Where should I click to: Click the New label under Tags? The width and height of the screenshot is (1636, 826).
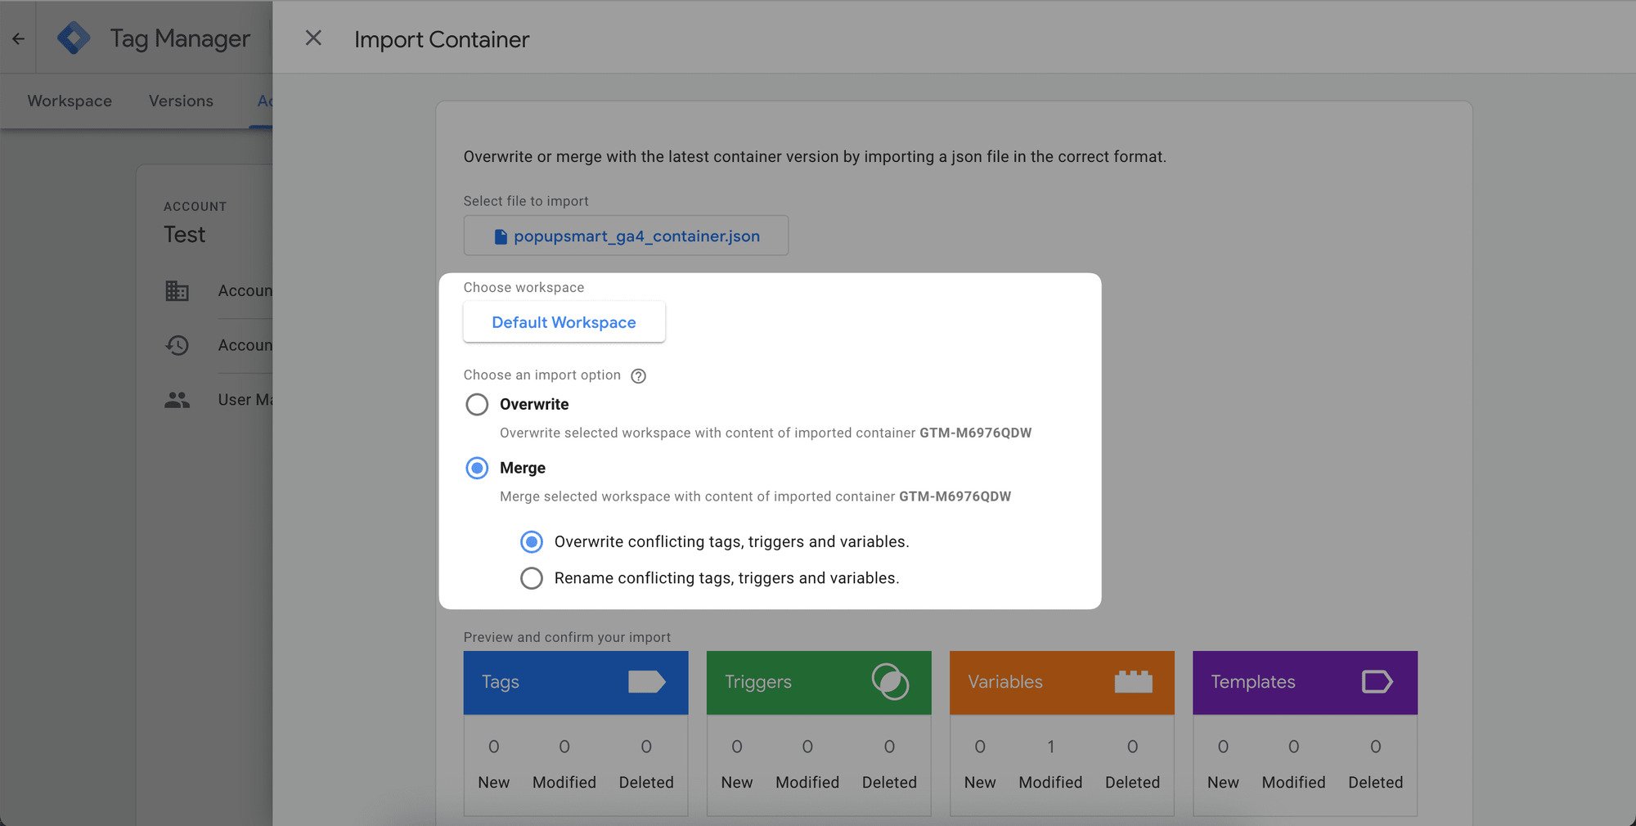493,783
